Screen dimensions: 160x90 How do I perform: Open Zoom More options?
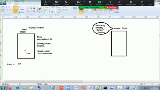150,3
